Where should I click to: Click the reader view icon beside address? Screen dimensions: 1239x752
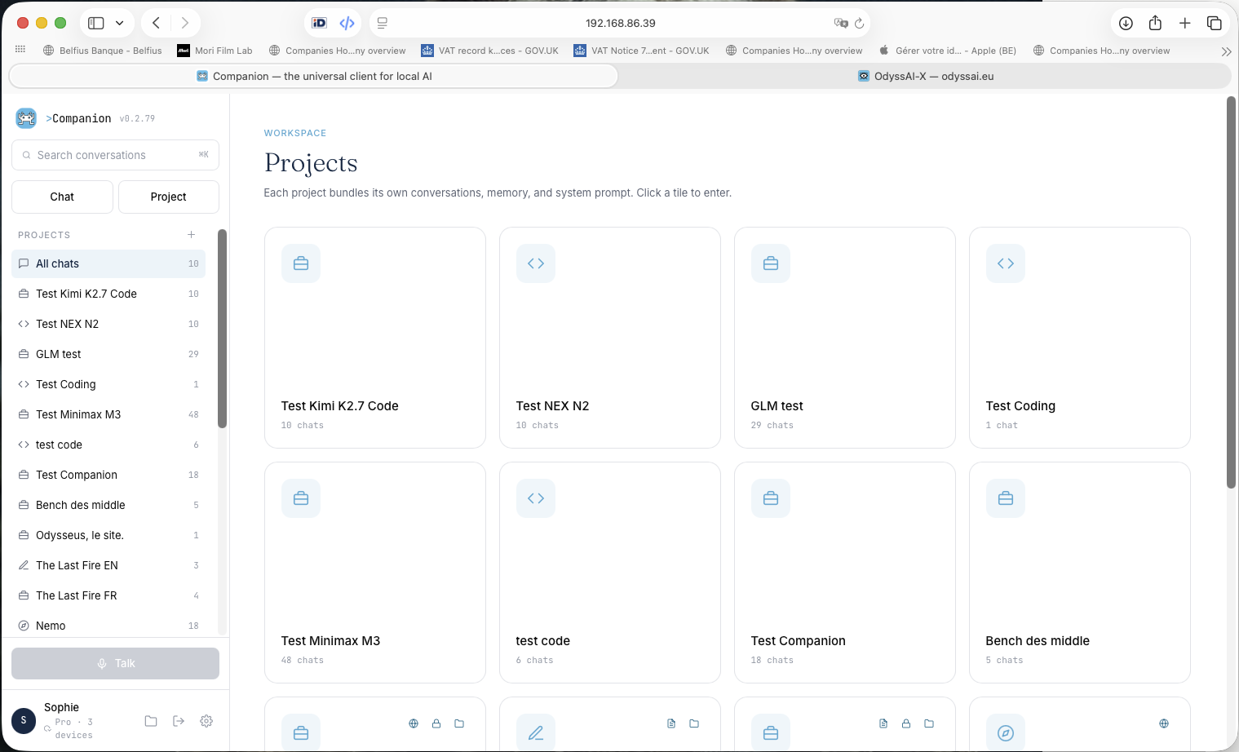(x=383, y=23)
